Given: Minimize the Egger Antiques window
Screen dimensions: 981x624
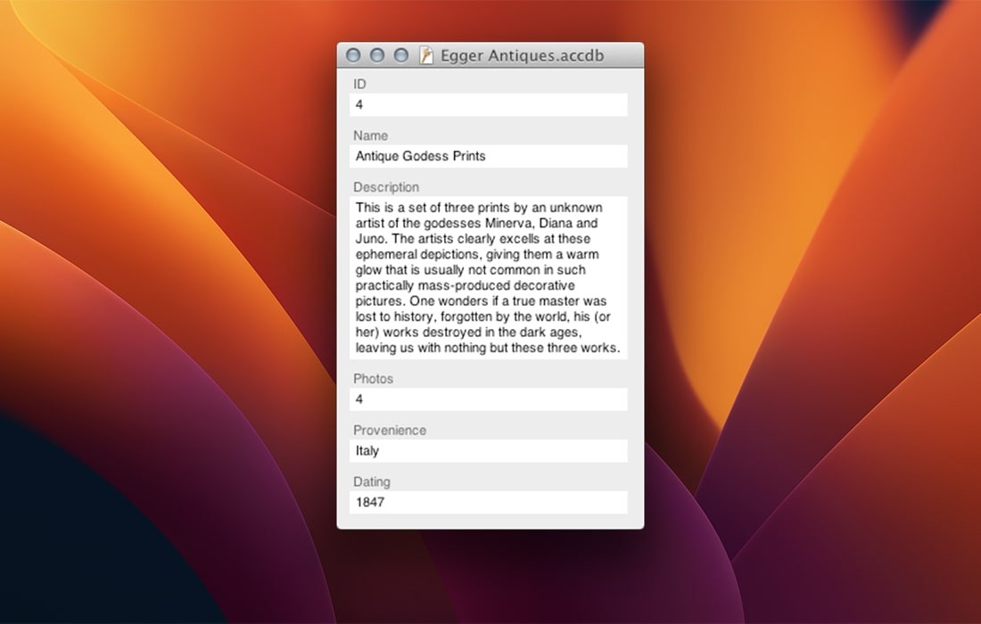Looking at the screenshot, I should 377,54.
